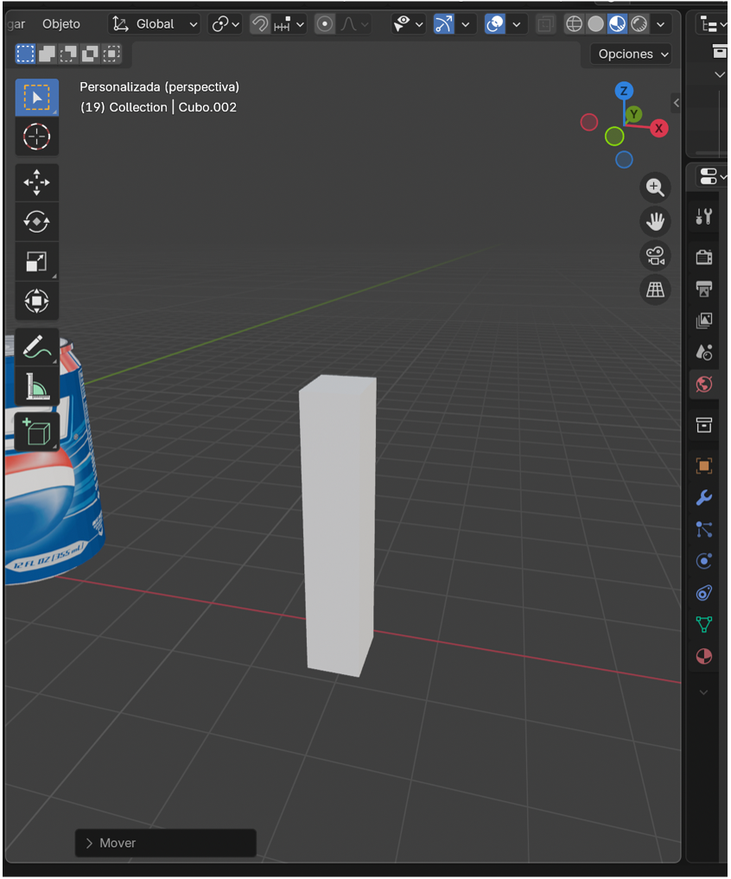This screenshot has width=731, height=879.
Task: Switch to the World properties tab
Action: coord(704,385)
